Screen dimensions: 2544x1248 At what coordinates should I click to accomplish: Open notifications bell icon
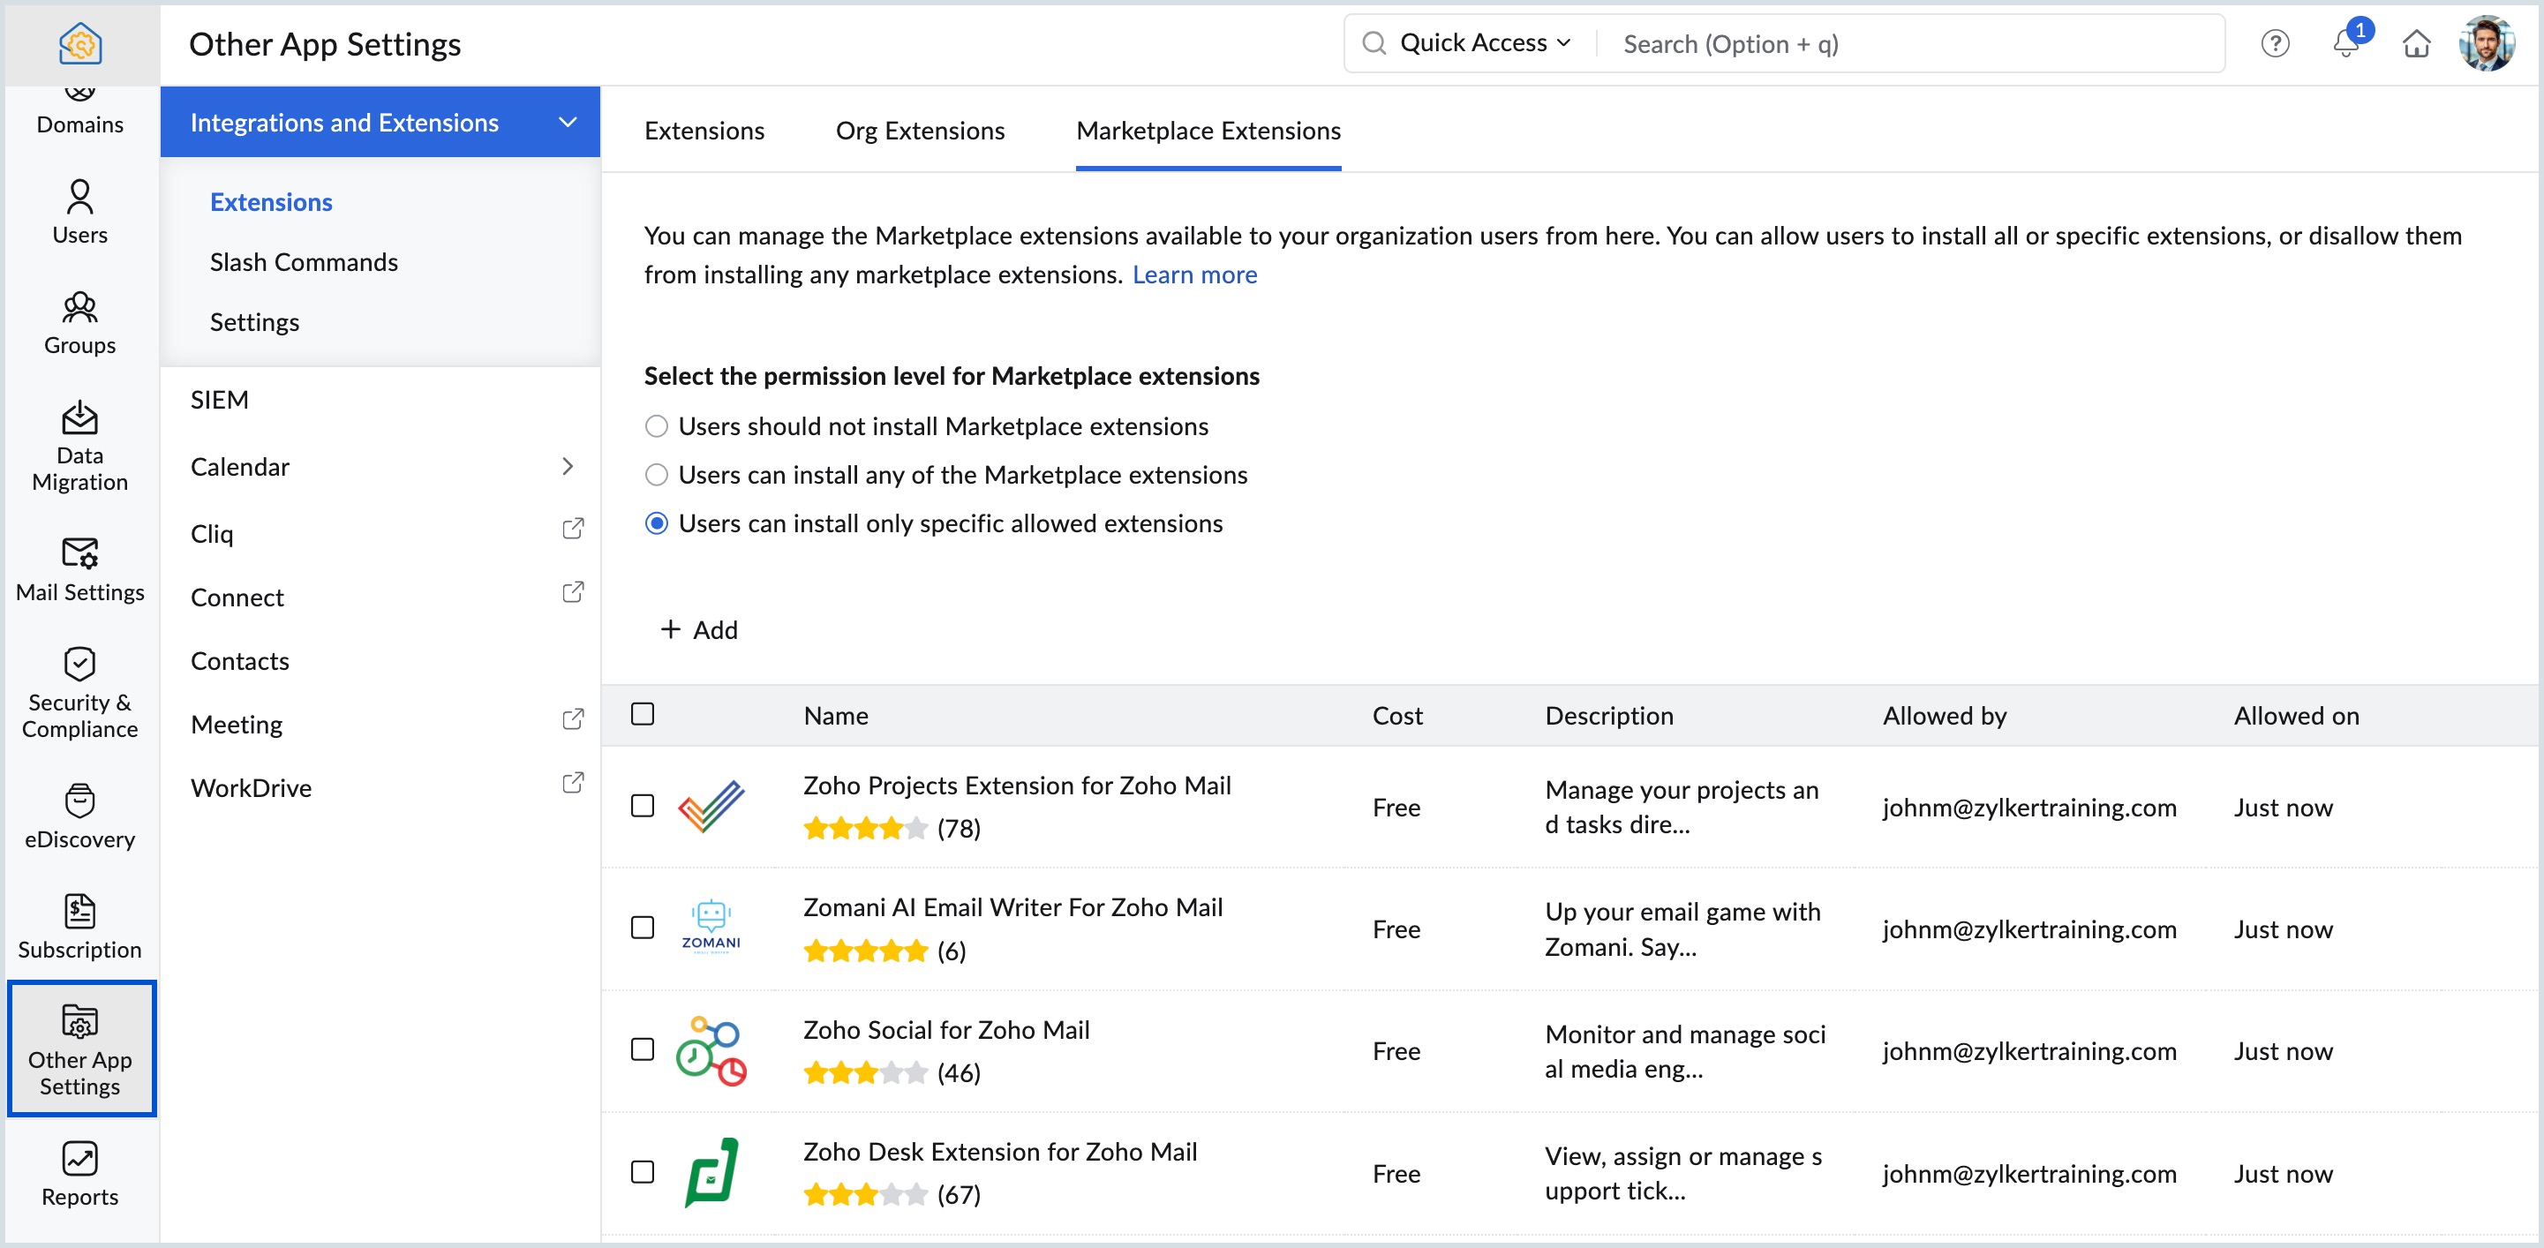pyautogui.click(x=2346, y=43)
